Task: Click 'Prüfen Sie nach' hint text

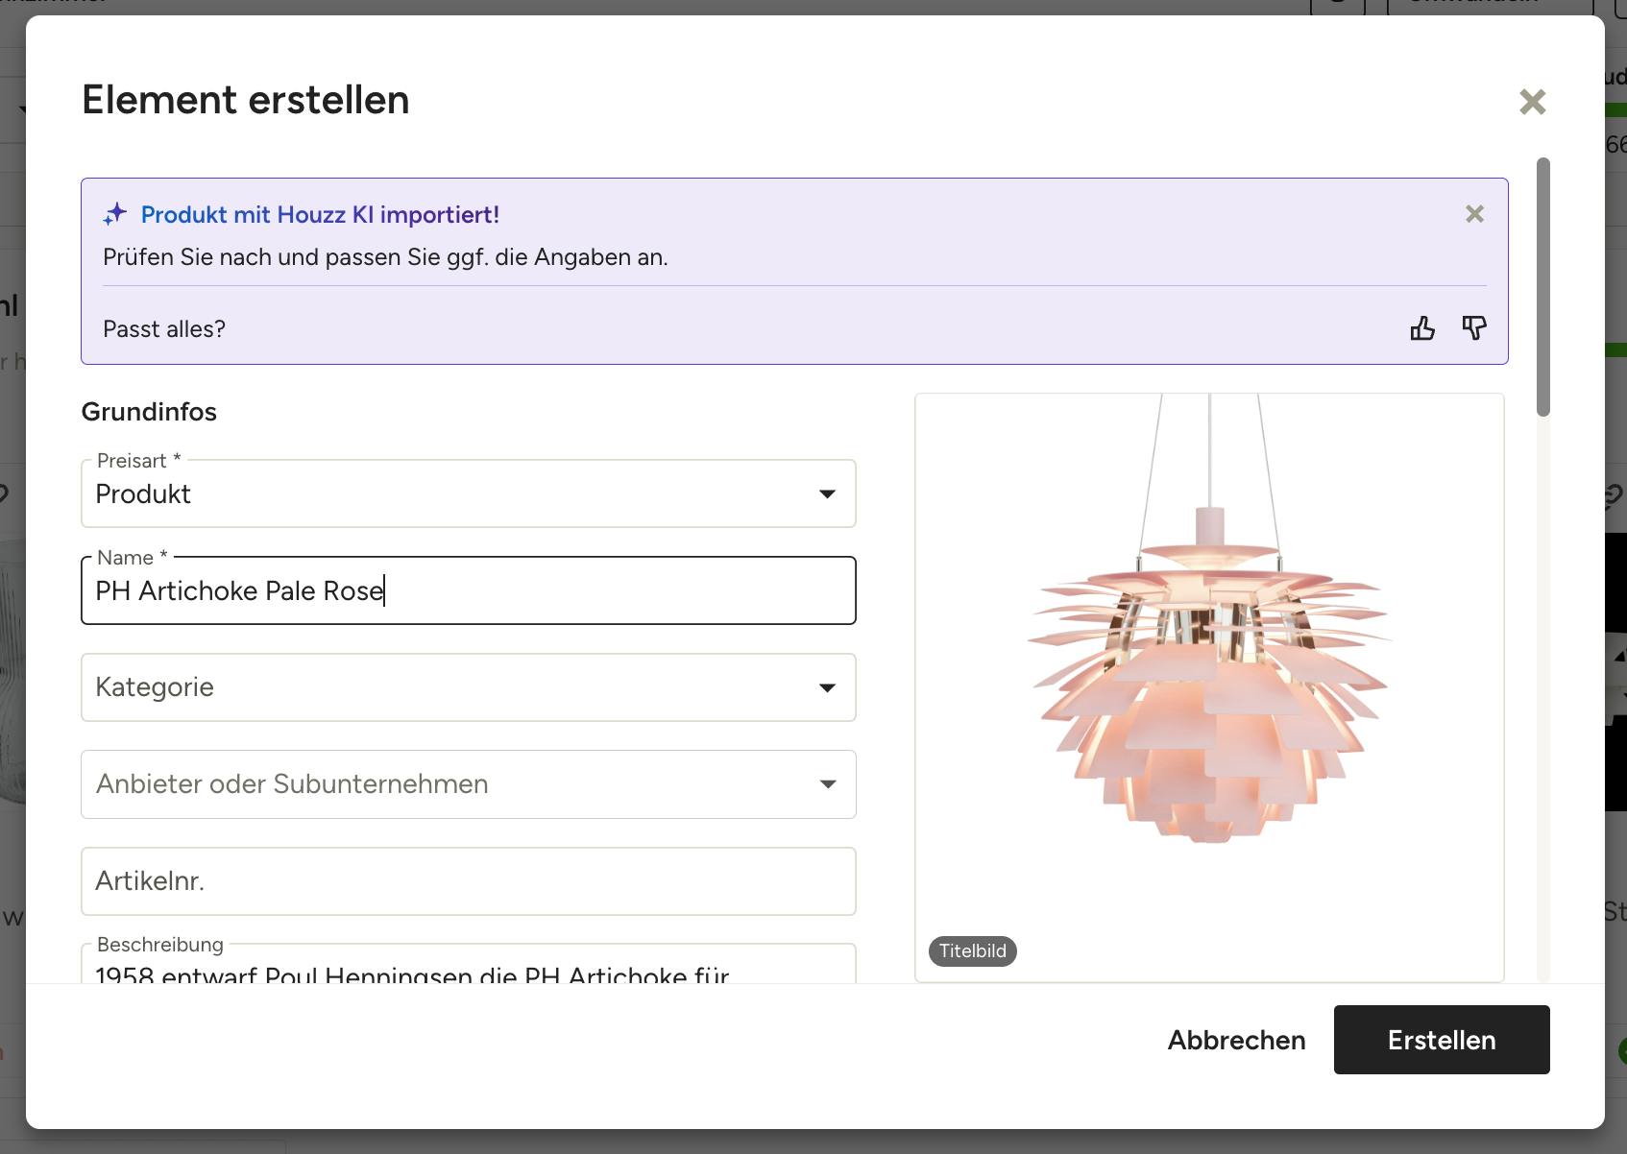Action: (x=385, y=257)
